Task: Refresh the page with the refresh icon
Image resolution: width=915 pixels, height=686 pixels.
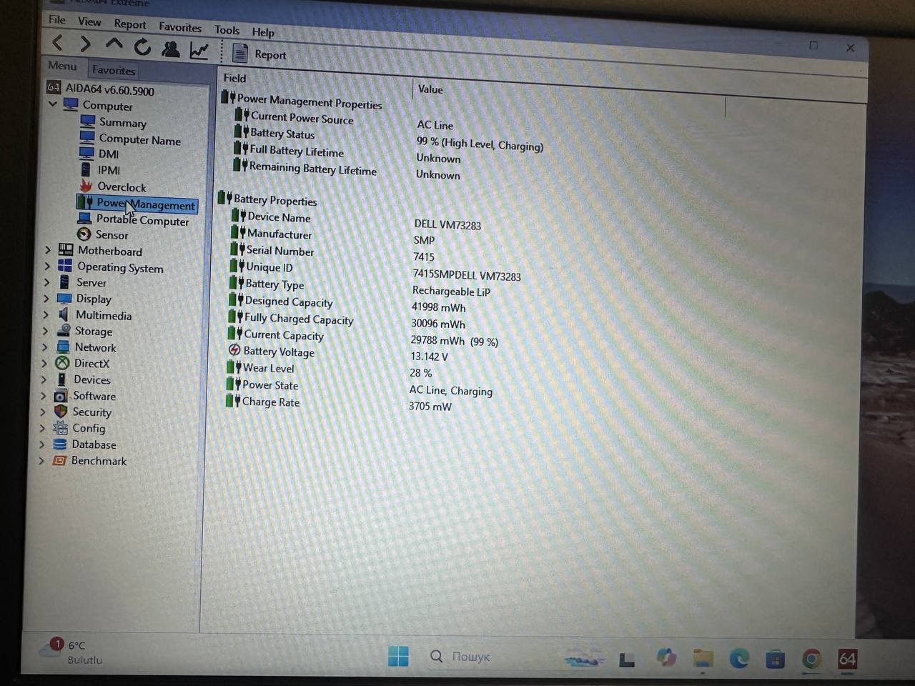Action: pyautogui.click(x=142, y=47)
